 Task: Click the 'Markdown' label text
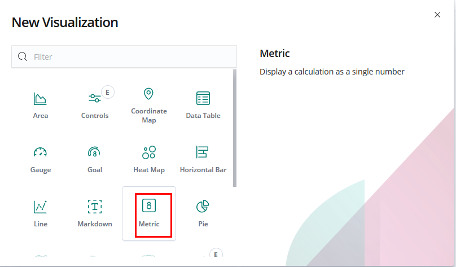(x=95, y=224)
